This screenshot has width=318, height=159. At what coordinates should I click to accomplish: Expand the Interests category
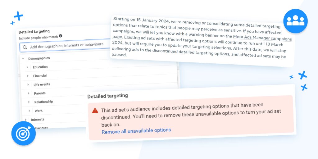tap(26, 120)
